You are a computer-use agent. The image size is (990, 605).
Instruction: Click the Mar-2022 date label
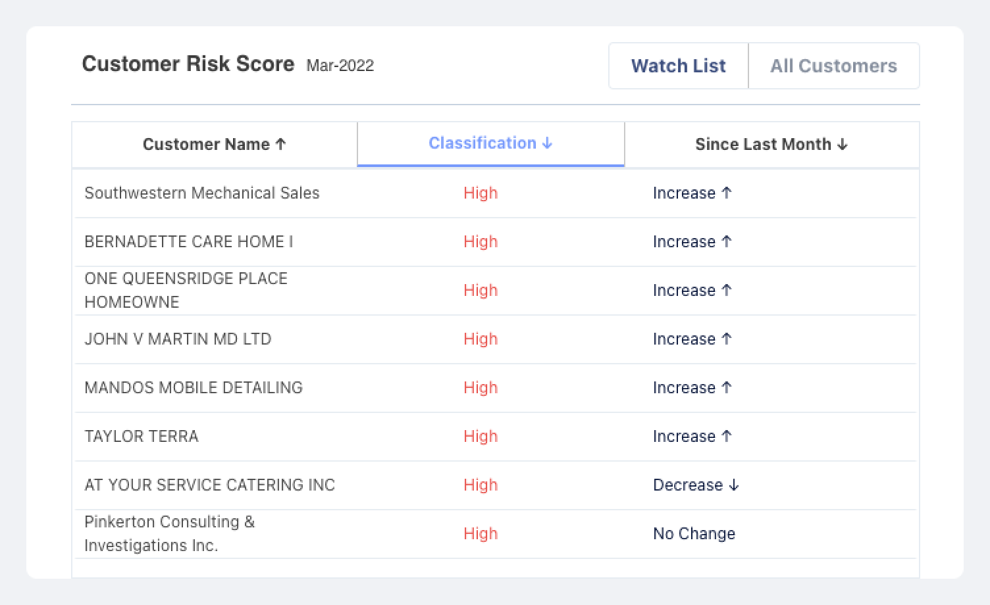pyautogui.click(x=340, y=66)
